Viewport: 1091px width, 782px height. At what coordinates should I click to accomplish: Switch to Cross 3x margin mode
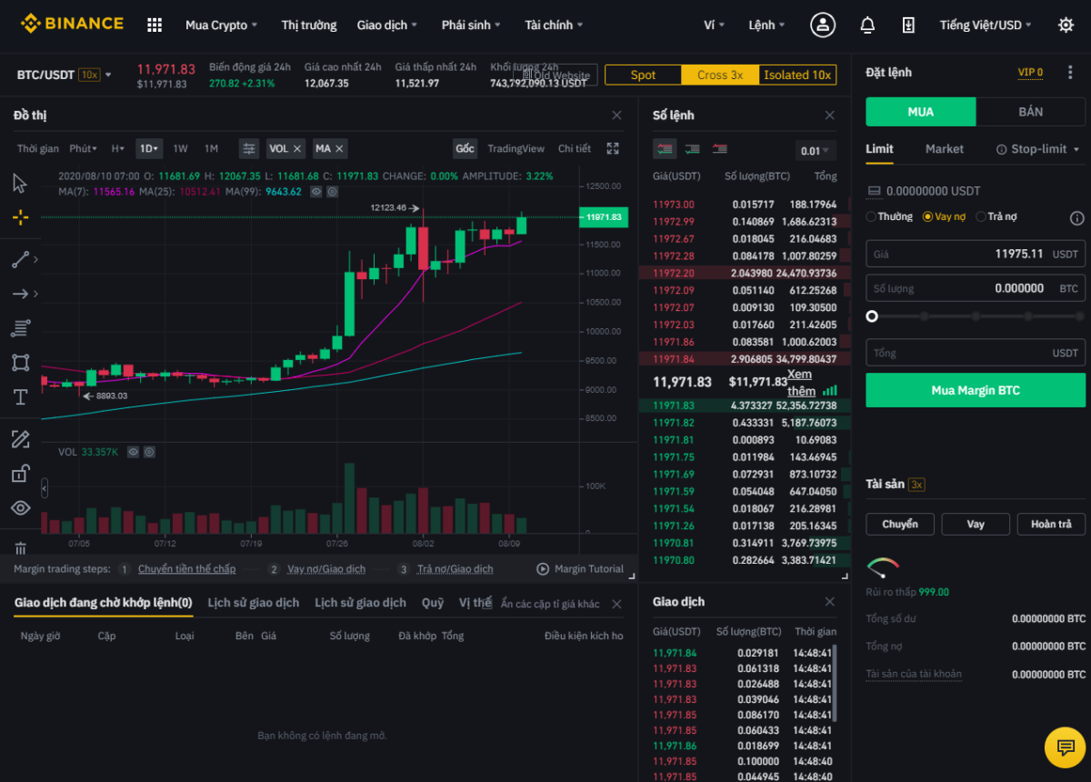click(x=720, y=75)
